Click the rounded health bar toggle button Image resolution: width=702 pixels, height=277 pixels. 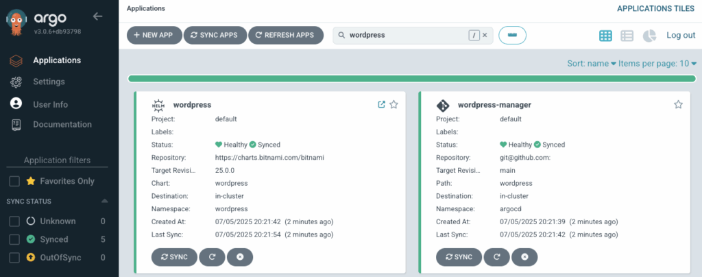(513, 36)
